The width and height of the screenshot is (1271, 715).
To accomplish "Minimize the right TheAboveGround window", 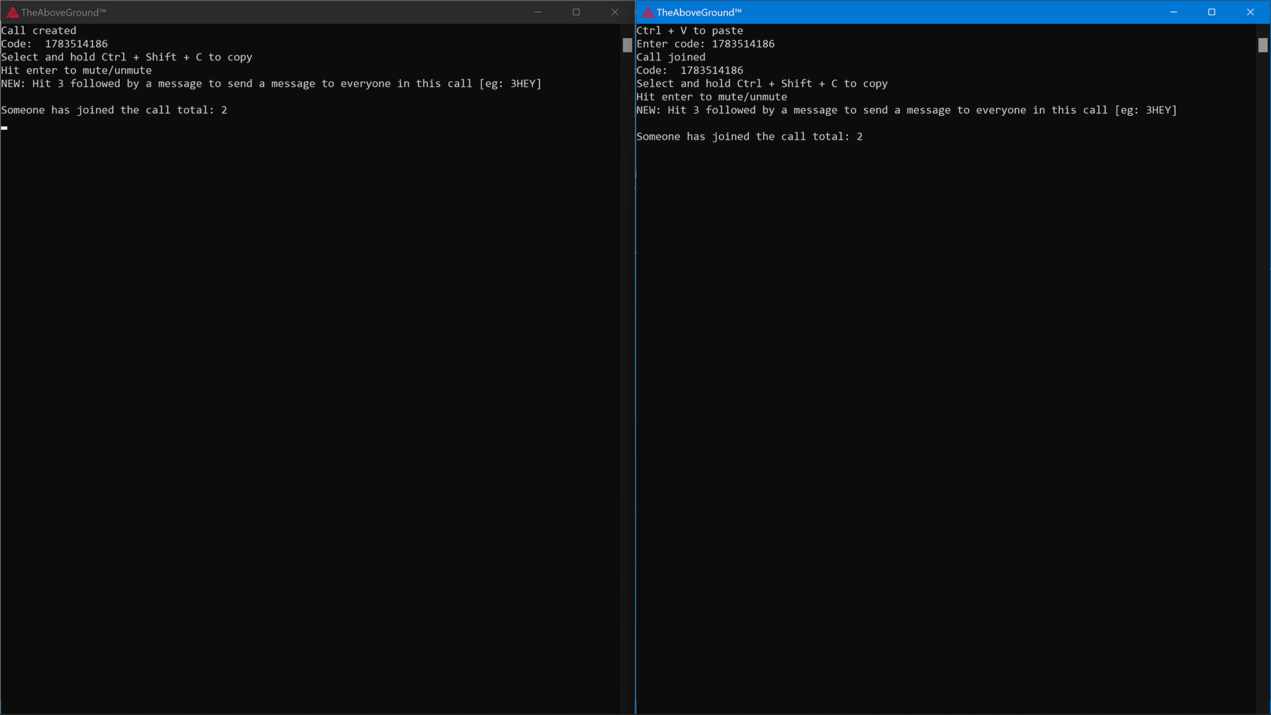I will pyautogui.click(x=1174, y=12).
